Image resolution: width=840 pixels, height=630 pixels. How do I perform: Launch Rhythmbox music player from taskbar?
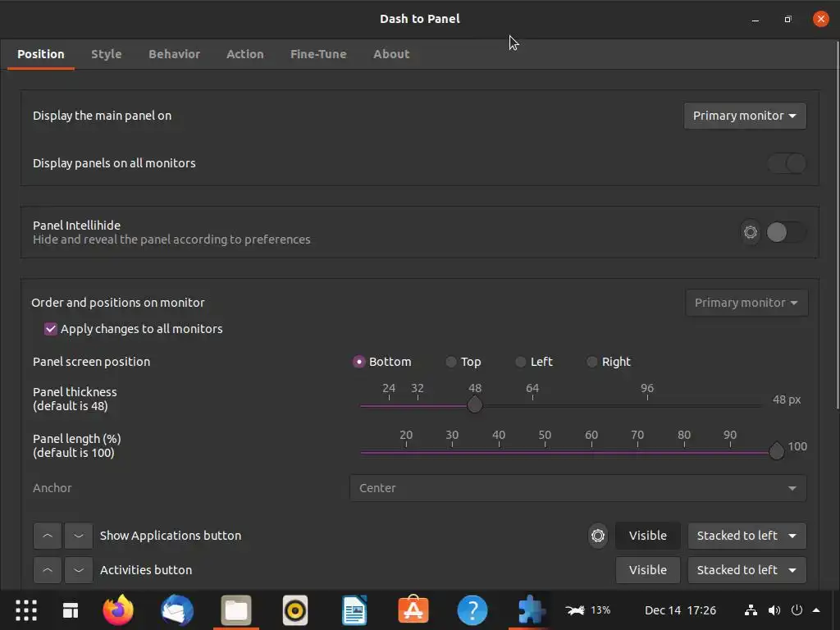pos(295,610)
